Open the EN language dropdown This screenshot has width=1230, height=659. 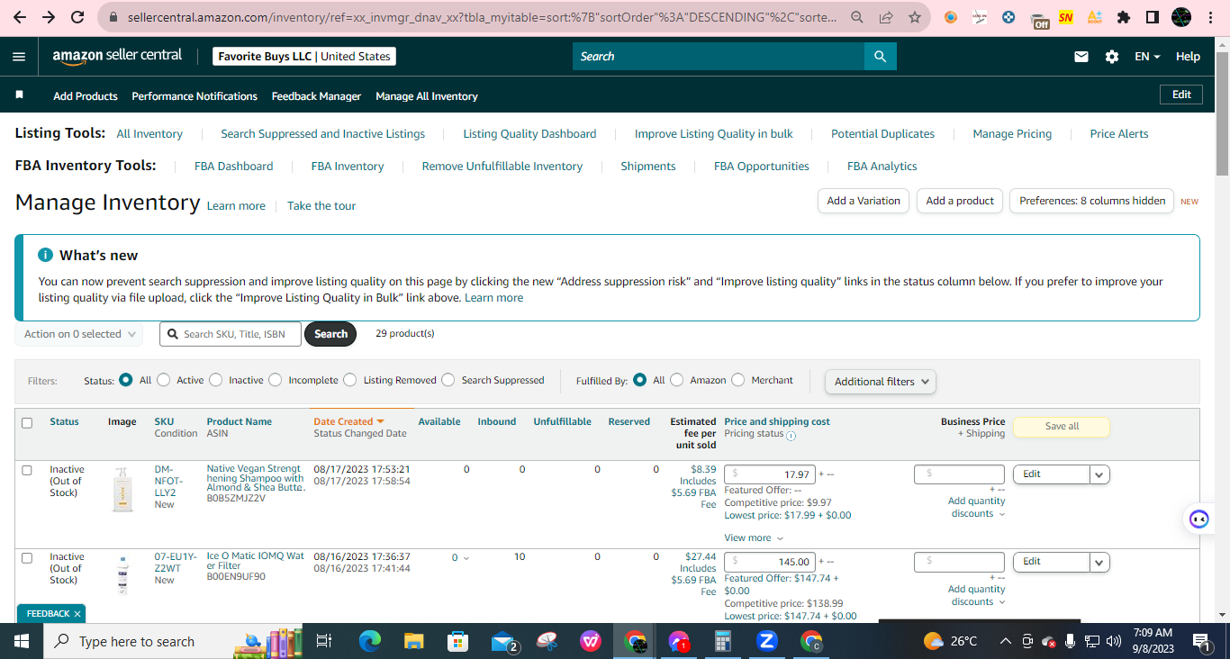(x=1146, y=57)
